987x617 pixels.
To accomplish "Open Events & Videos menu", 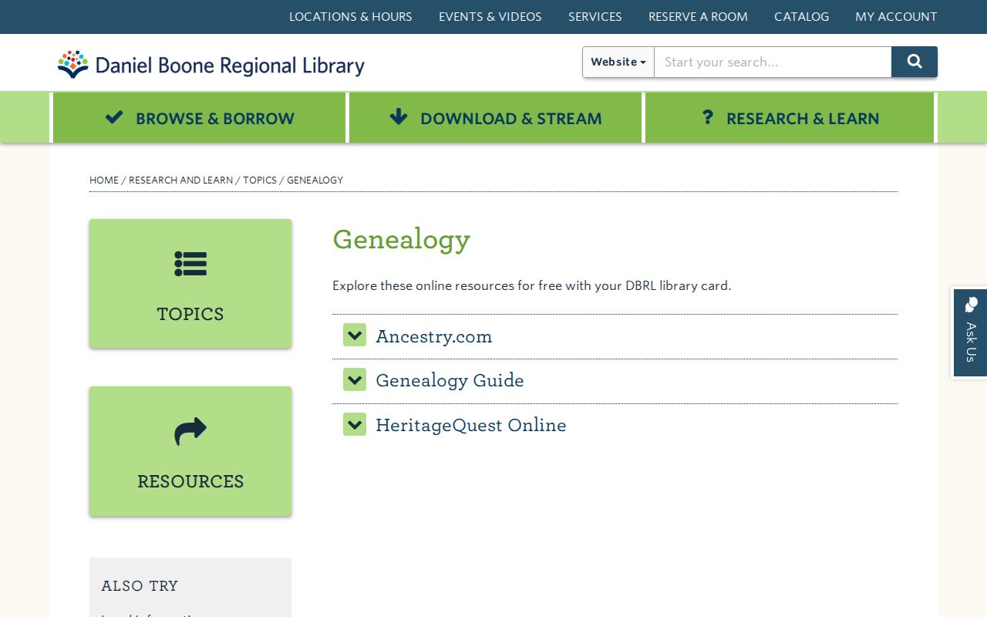I will (490, 16).
